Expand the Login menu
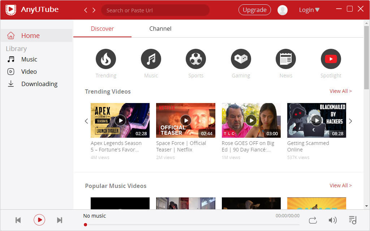Viewport: 370px width, 231px height. [309, 10]
